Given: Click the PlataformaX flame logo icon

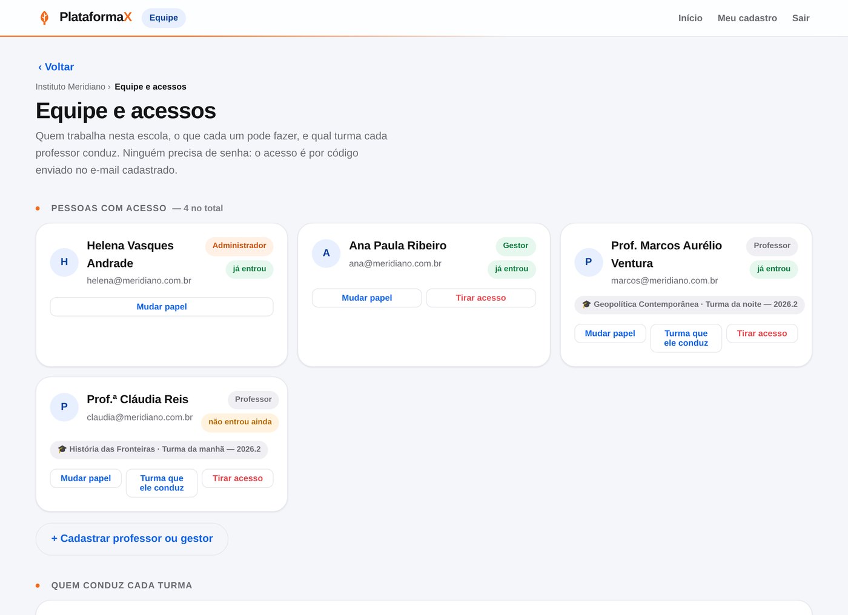Looking at the screenshot, I should tap(44, 18).
